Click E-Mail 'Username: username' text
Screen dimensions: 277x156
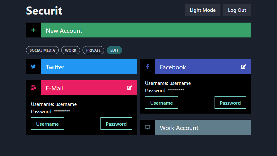point(54,104)
